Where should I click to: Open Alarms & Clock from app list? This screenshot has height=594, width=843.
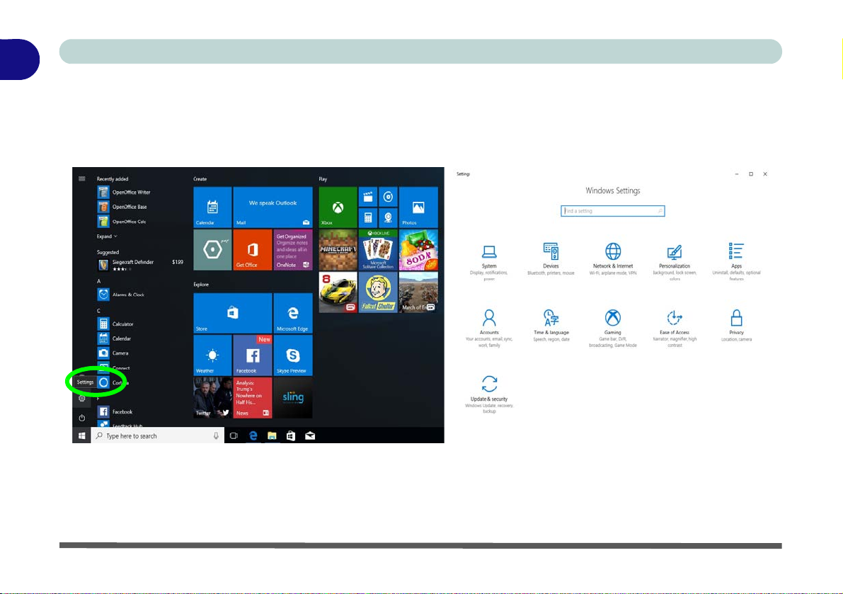coord(121,294)
